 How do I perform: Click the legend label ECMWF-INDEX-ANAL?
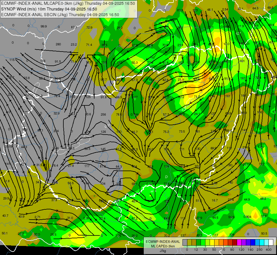[x=163, y=242]
